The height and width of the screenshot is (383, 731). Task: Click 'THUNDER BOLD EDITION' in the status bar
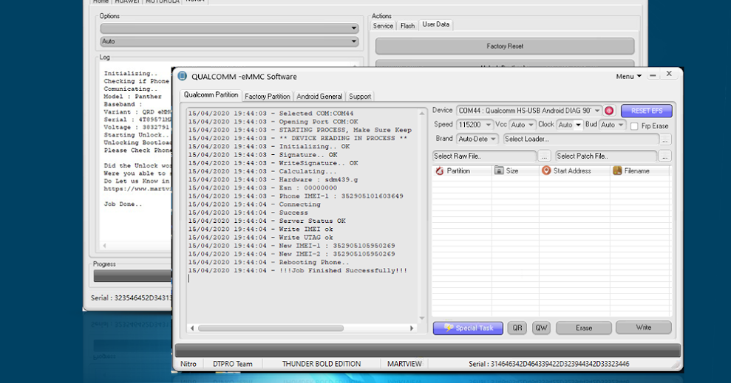[x=322, y=364]
